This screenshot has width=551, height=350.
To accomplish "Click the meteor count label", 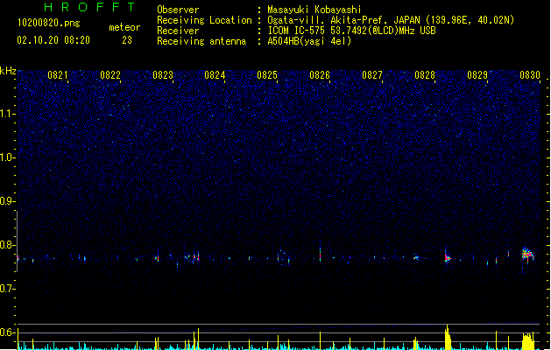I will pyautogui.click(x=124, y=27).
